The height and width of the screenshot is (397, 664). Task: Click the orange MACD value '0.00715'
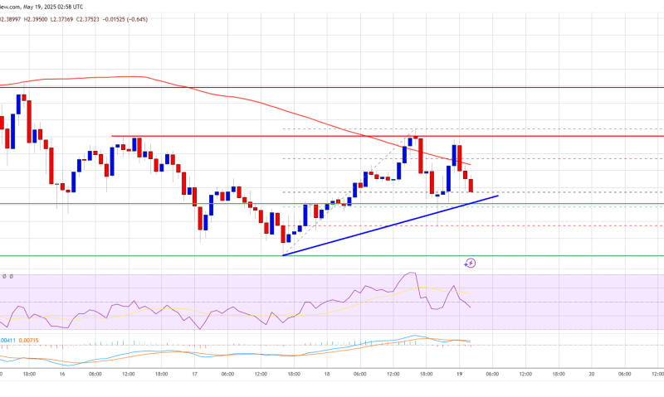coord(30,341)
